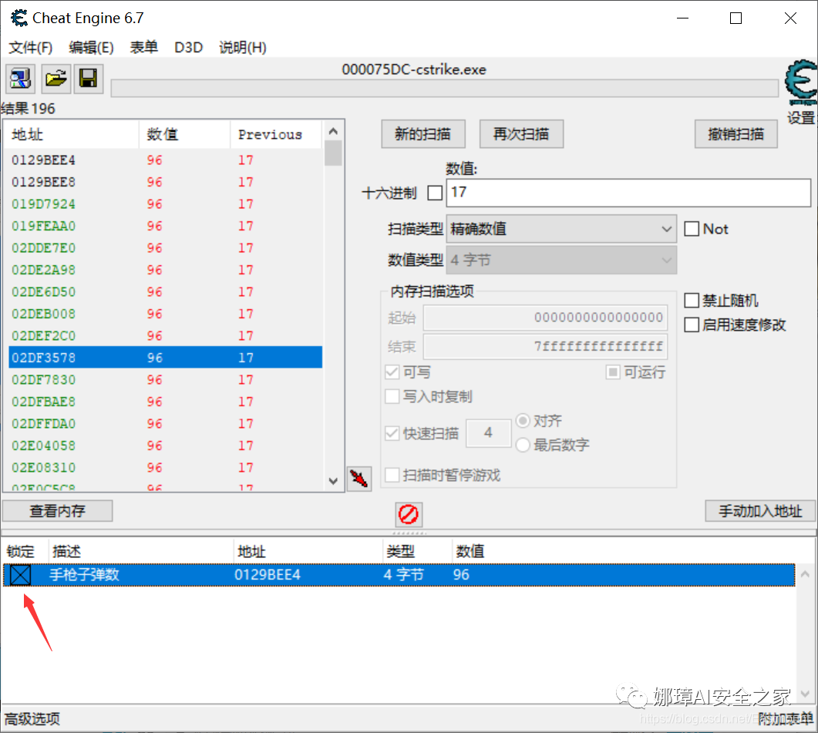Select result address 02E08310
Screen dimensions: 818x733
pyautogui.click(x=43, y=467)
